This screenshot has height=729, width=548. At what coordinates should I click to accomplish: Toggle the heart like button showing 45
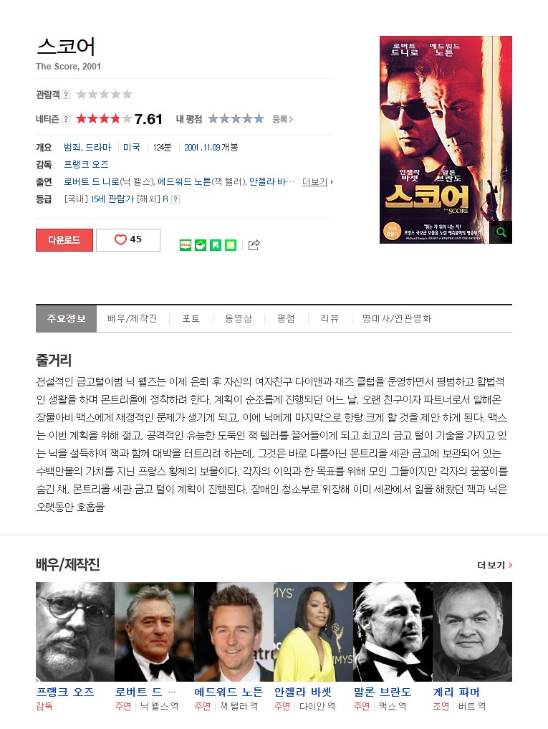pos(128,240)
